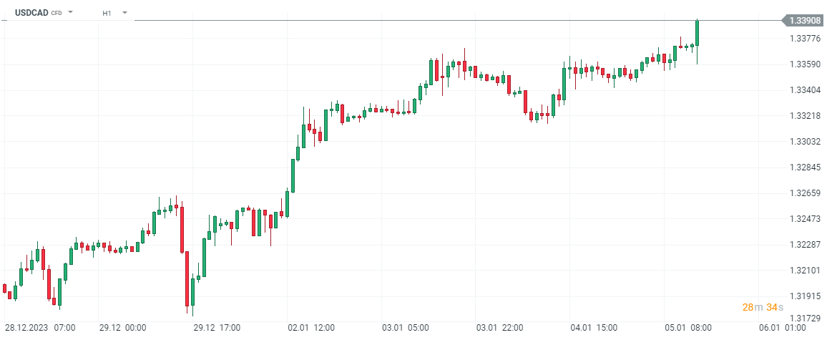832x340 pixels.
Task: Click the 1.32473 price scale label
Action: [x=805, y=218]
